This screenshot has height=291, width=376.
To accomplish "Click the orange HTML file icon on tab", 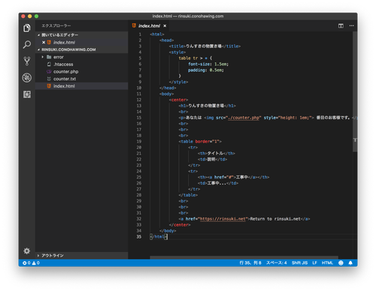I will coord(134,25).
